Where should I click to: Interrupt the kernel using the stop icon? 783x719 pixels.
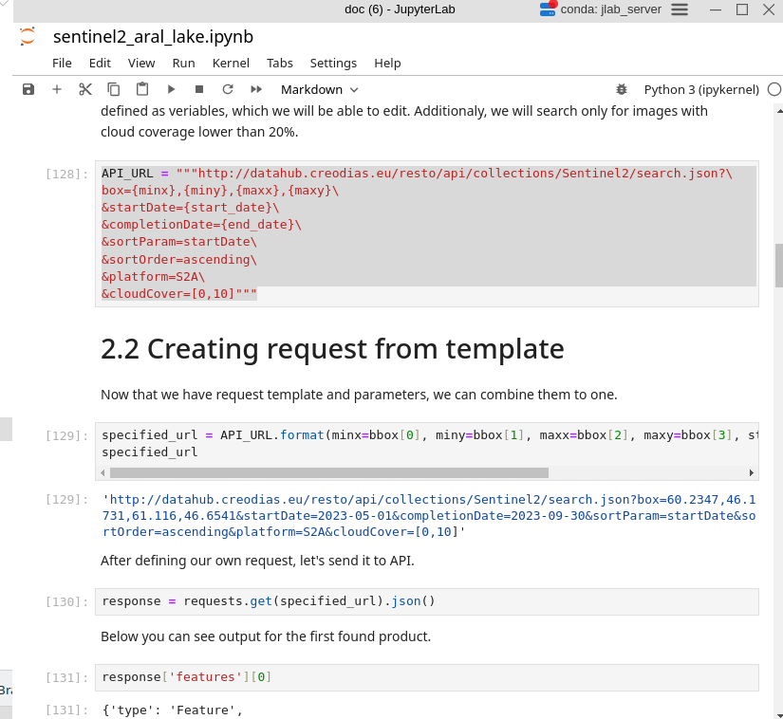[199, 89]
